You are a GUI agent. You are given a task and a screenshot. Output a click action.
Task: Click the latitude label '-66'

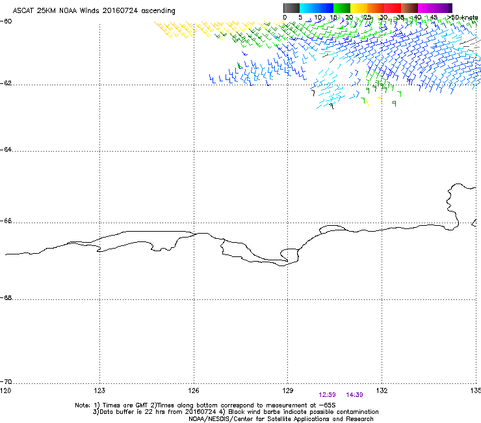coord(6,221)
